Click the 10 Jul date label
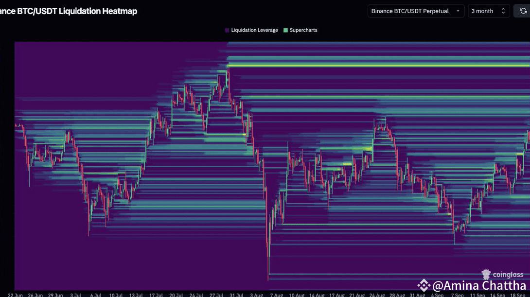Image resolution: width=530 pixels, height=297 pixels. [116, 295]
